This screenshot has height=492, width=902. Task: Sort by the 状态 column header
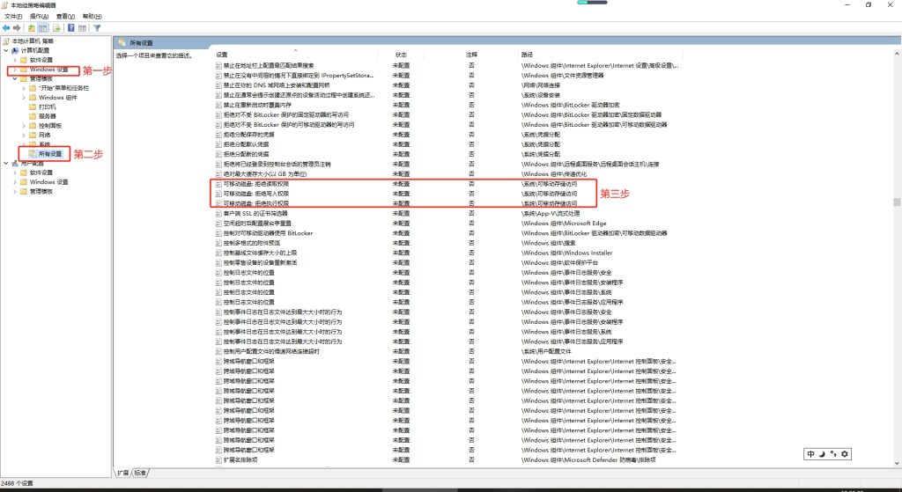click(x=401, y=55)
